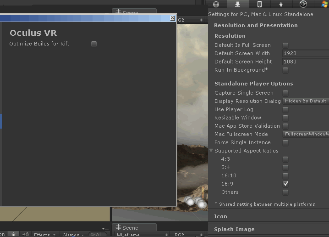Toggle 2D scene view button
Screen dimensions: 329x237
(x=3, y=235)
